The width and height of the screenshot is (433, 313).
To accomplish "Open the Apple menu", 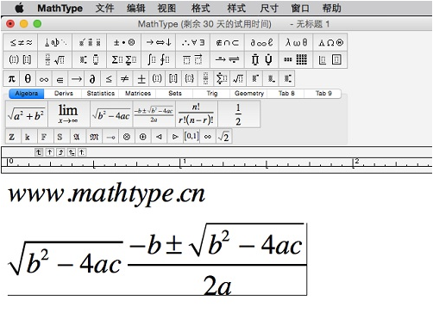I will click(19, 8).
